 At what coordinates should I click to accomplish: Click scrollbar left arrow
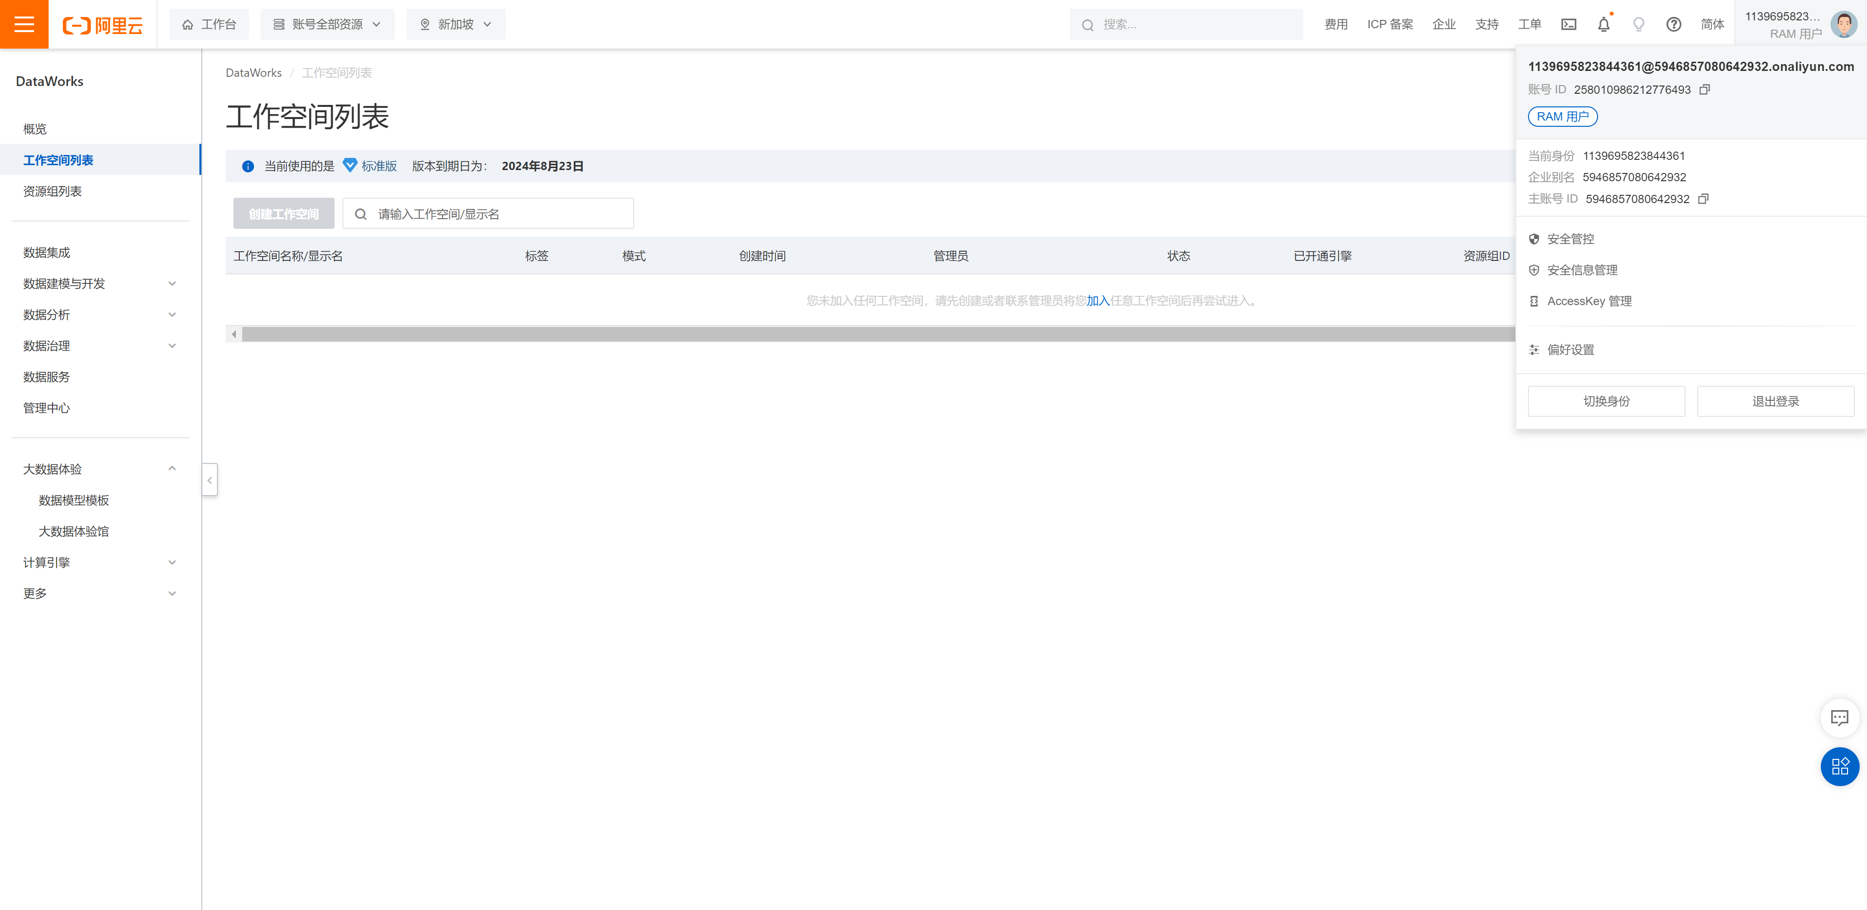click(233, 334)
